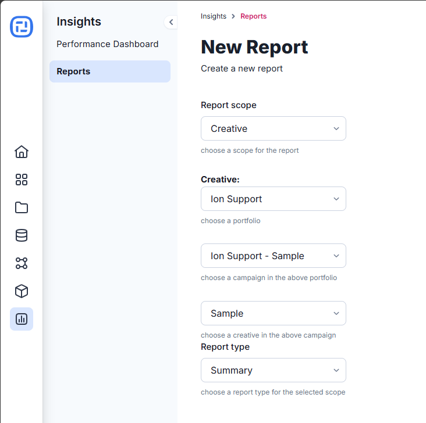Open the folder icon in sidebar

click(22, 207)
